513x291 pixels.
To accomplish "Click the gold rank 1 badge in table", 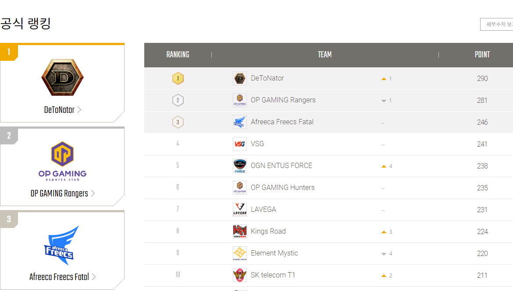I will 178,78.
